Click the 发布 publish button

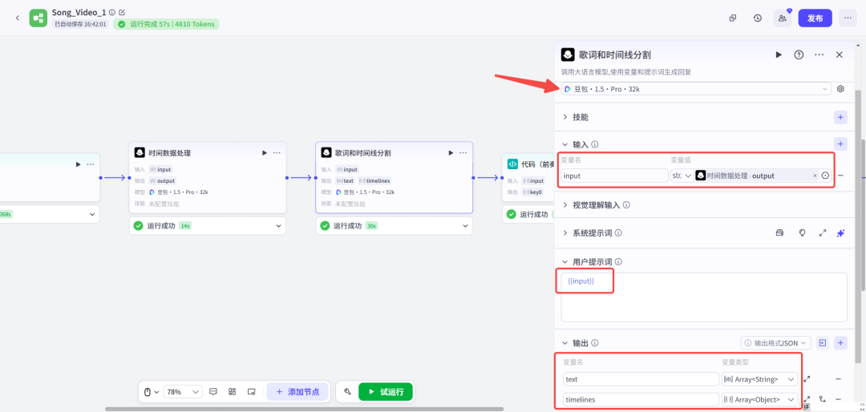point(815,18)
